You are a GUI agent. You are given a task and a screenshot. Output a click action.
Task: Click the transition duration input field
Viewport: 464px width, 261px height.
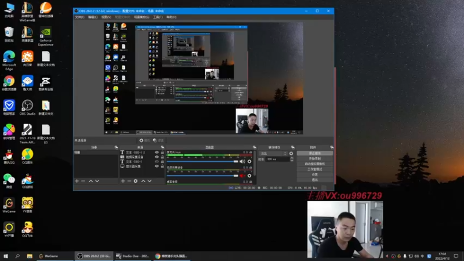click(277, 159)
